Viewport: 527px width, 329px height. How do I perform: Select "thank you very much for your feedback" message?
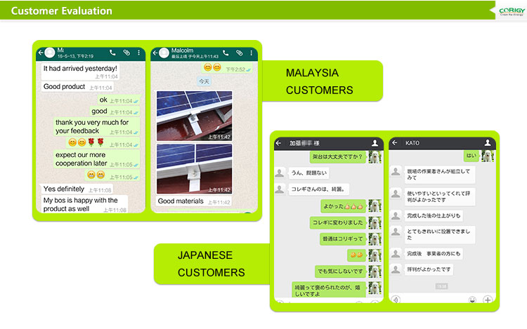(96, 127)
